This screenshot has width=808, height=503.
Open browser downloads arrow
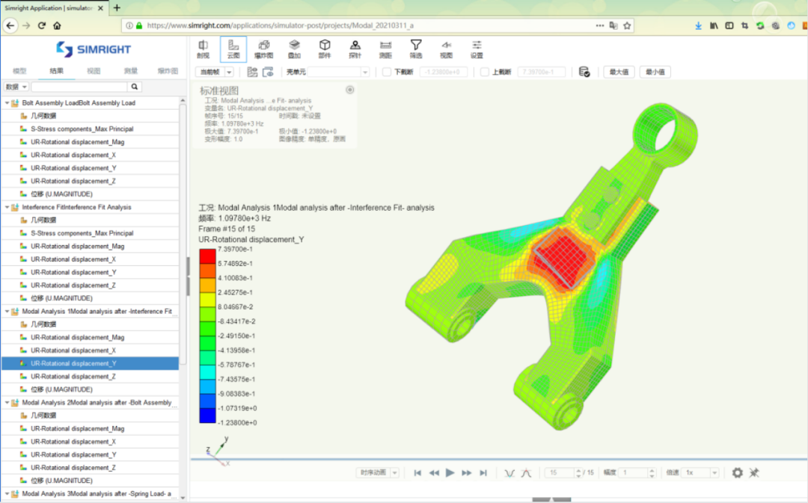point(698,25)
